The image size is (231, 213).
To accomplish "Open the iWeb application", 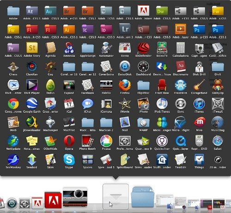I will click(13, 122).
